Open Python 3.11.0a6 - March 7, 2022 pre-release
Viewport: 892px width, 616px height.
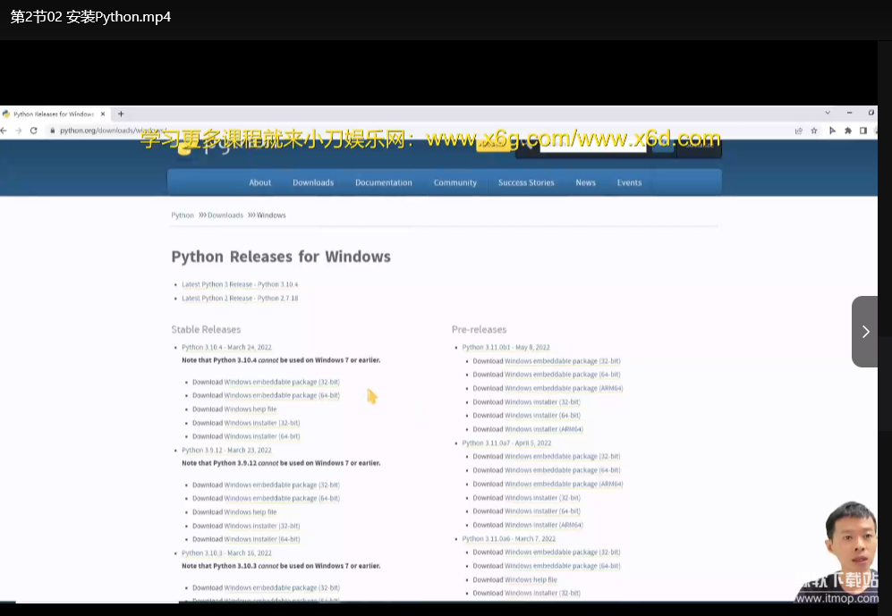click(x=508, y=539)
